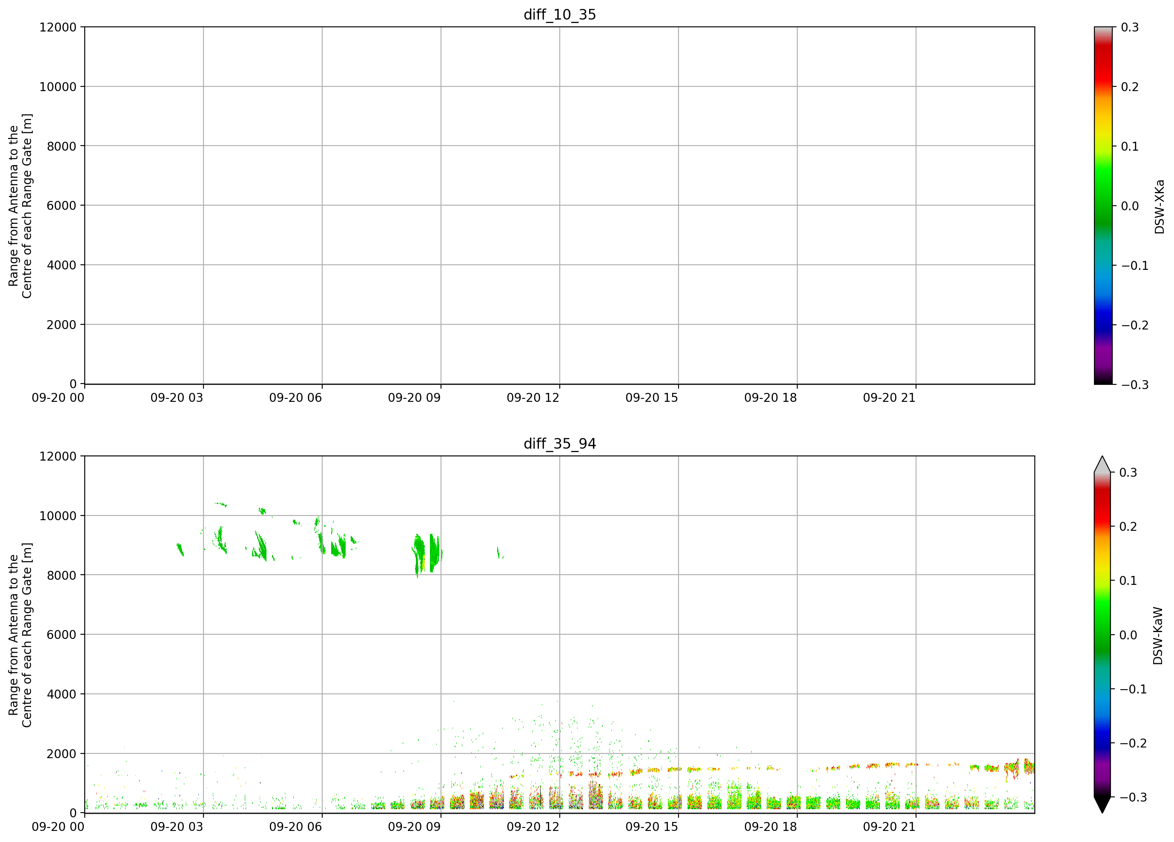
Task: Click the 09-20 21 x-tick label under diff_10_35
Action: click(889, 398)
